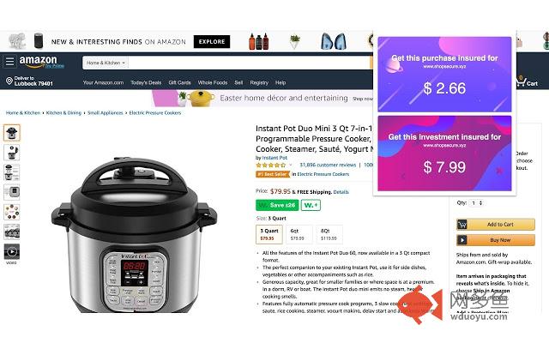The height and width of the screenshot is (343, 549).
Task: Open the Qty quantity dropdown
Action: coord(477,203)
